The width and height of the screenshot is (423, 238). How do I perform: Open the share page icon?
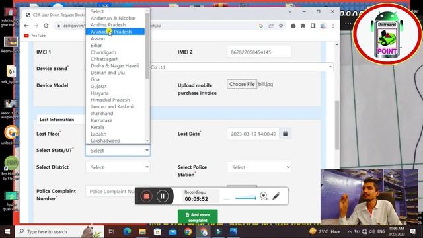(x=271, y=26)
